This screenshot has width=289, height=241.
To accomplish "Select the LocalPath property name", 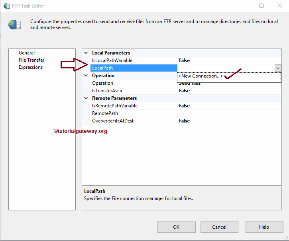I will click(134, 68).
